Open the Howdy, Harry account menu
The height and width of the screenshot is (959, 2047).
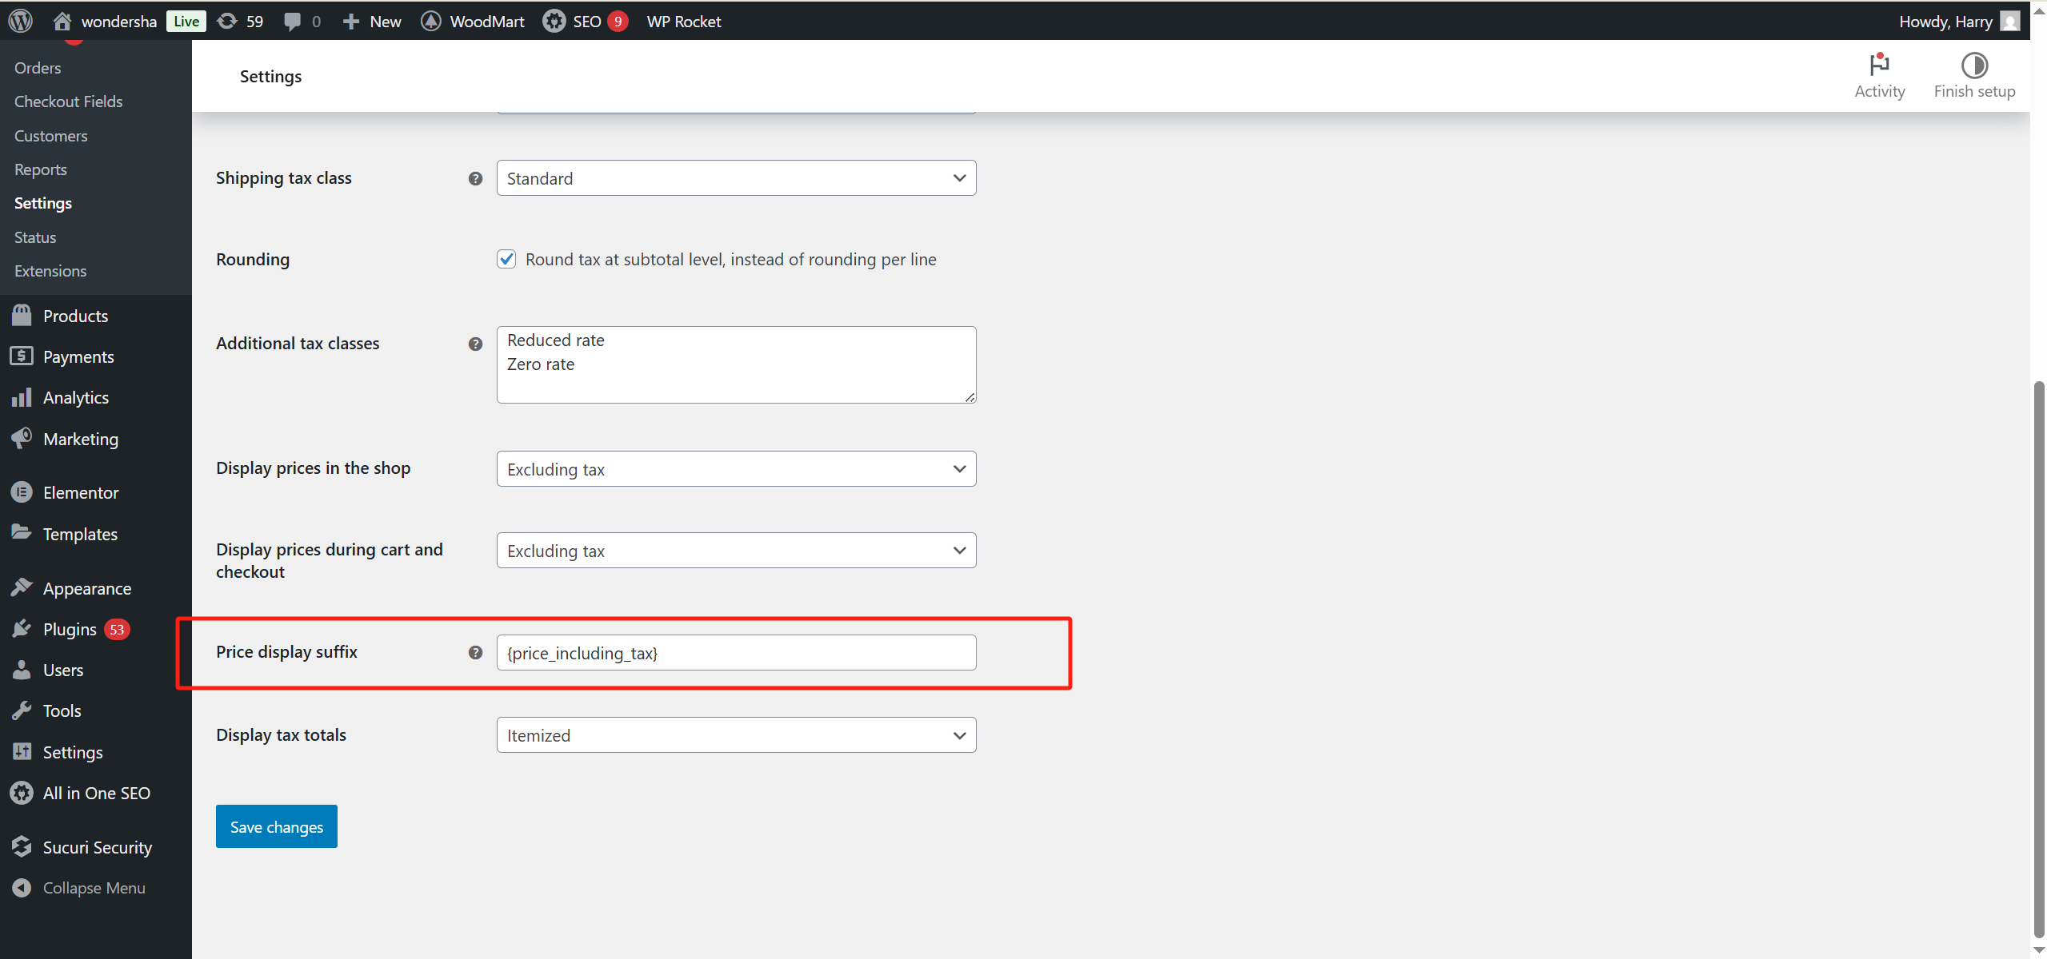click(1947, 21)
